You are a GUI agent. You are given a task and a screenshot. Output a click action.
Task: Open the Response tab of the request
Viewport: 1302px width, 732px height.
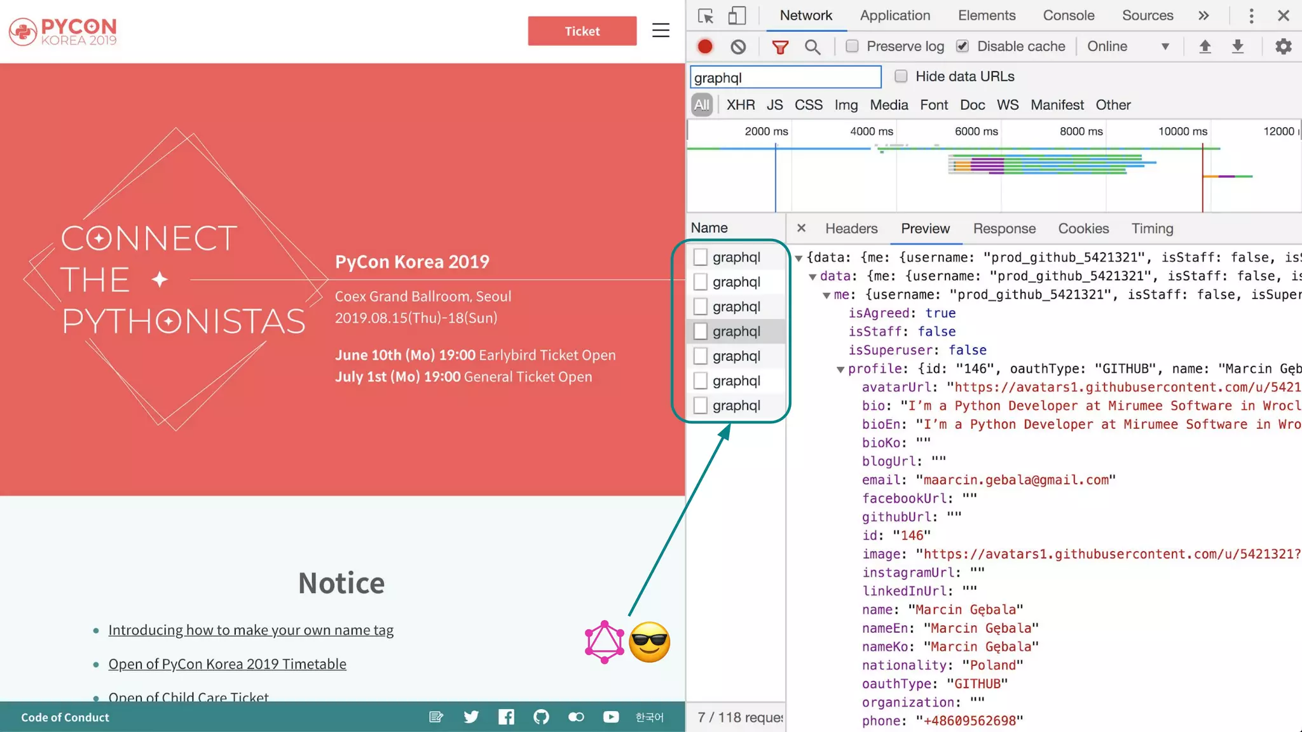1004,229
